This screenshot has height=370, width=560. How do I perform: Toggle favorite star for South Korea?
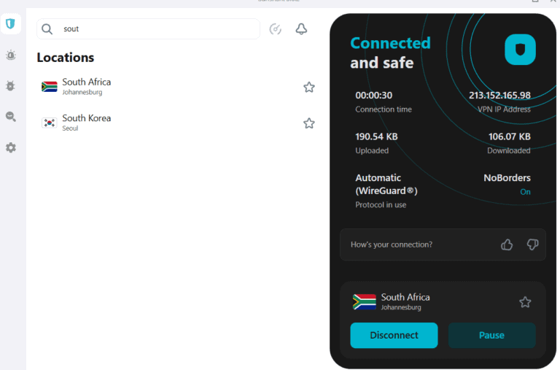click(309, 123)
